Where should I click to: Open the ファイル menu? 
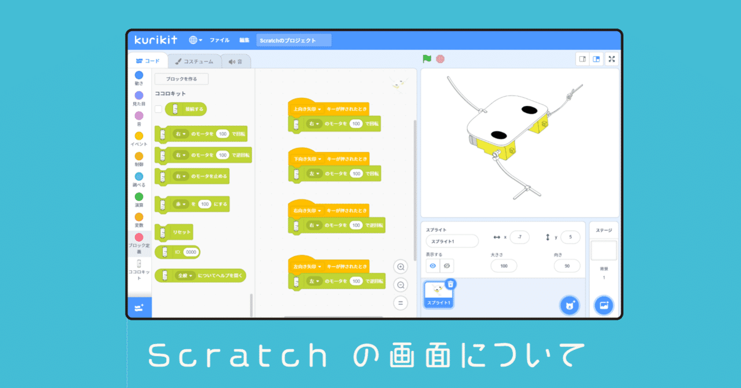click(219, 40)
